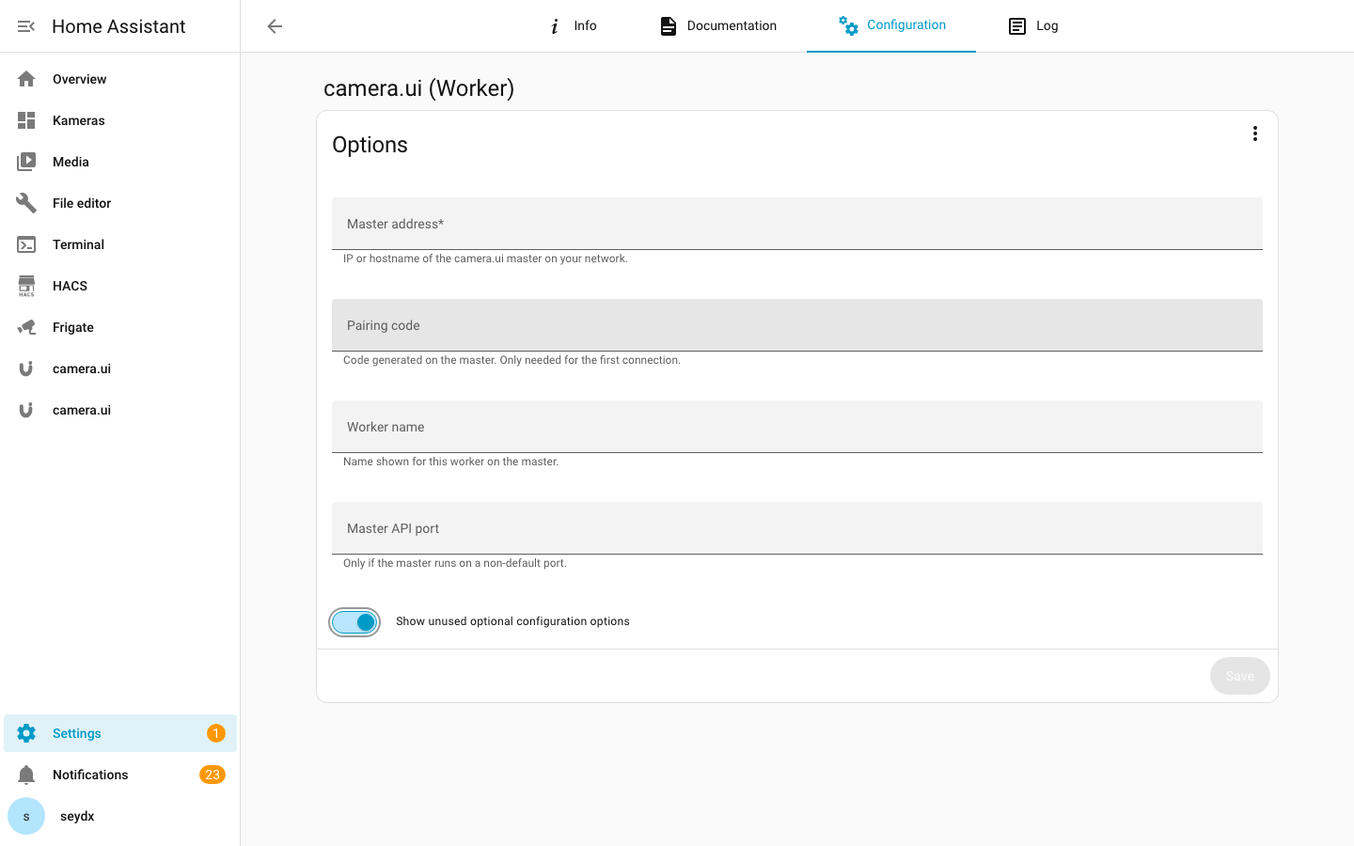This screenshot has height=846, width=1354.
Task: Click the Frigate camera icon
Action: [x=26, y=327]
